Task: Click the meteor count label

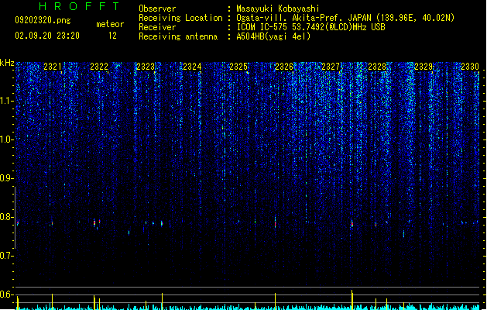Action: (x=110, y=24)
